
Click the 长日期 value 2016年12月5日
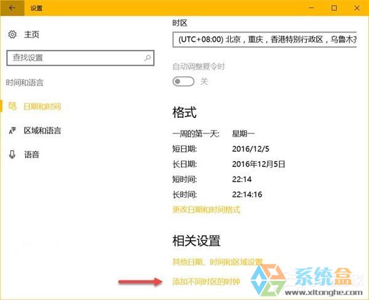(259, 164)
